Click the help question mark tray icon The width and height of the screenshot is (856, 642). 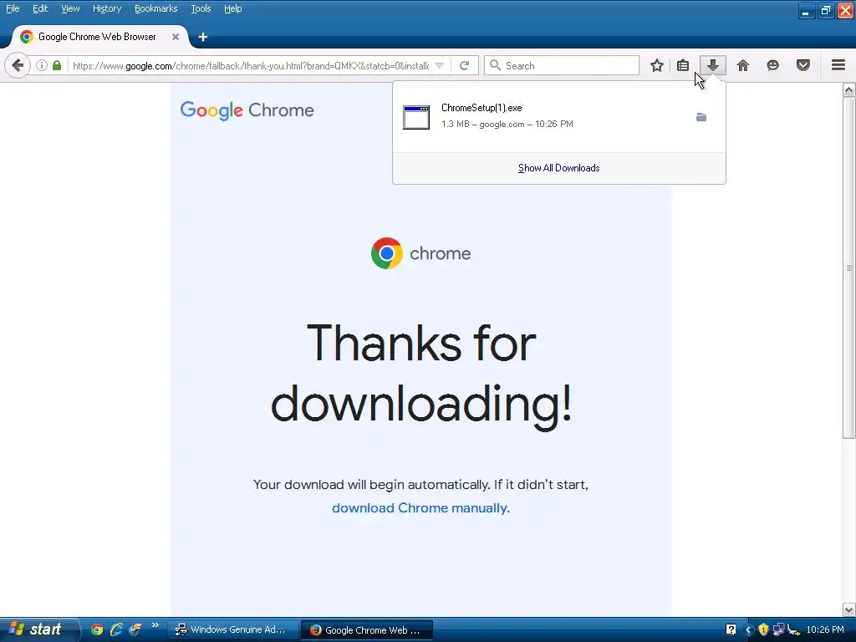tap(731, 630)
